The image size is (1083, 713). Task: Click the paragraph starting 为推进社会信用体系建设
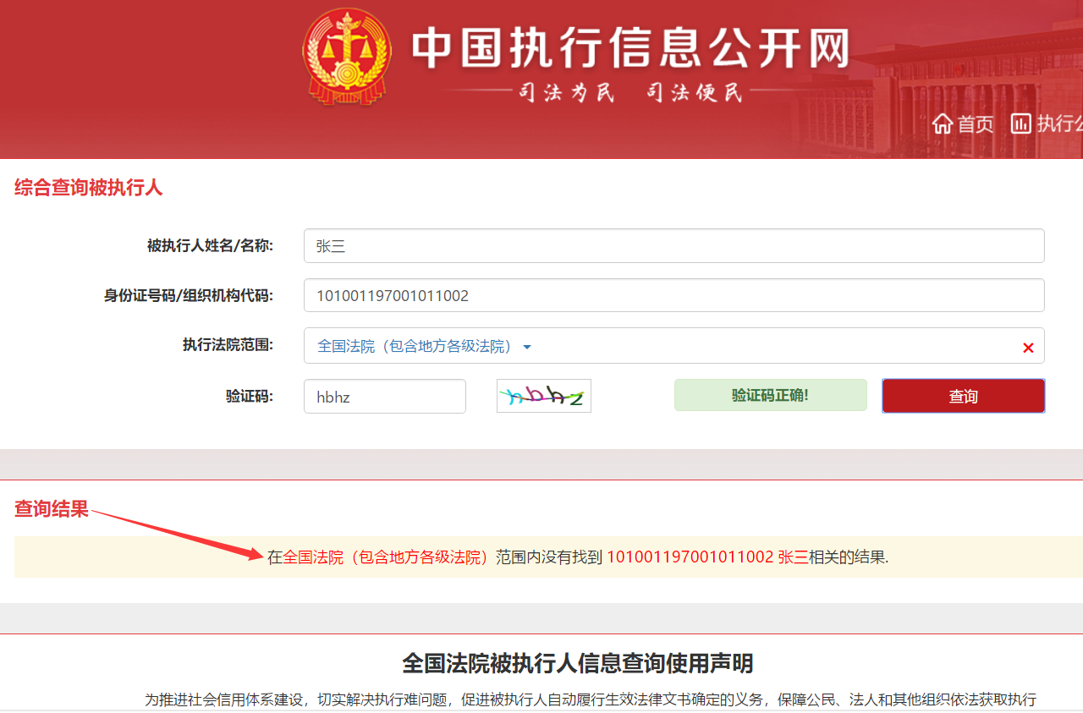click(x=591, y=699)
